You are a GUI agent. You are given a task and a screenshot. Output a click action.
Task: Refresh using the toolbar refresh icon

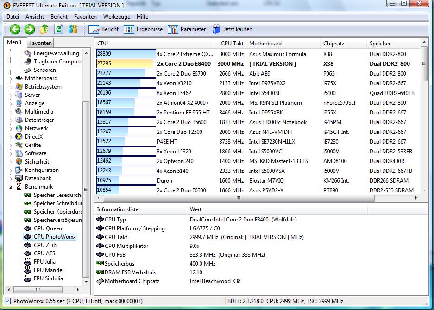pyautogui.click(x=58, y=29)
